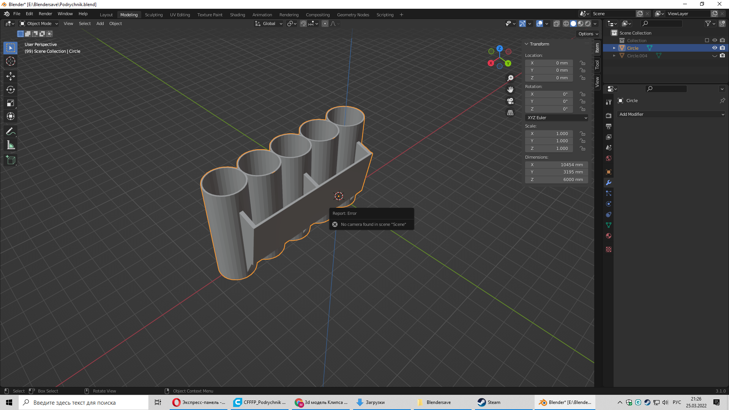Show Circle.004 in viewport
729x410 pixels.
[x=715, y=55]
